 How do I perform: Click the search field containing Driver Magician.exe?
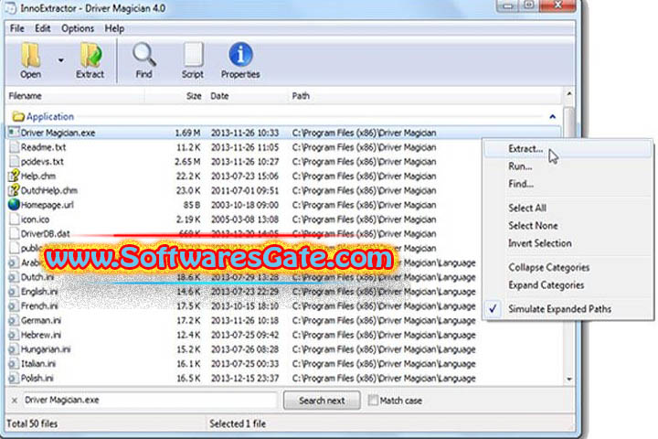click(150, 400)
